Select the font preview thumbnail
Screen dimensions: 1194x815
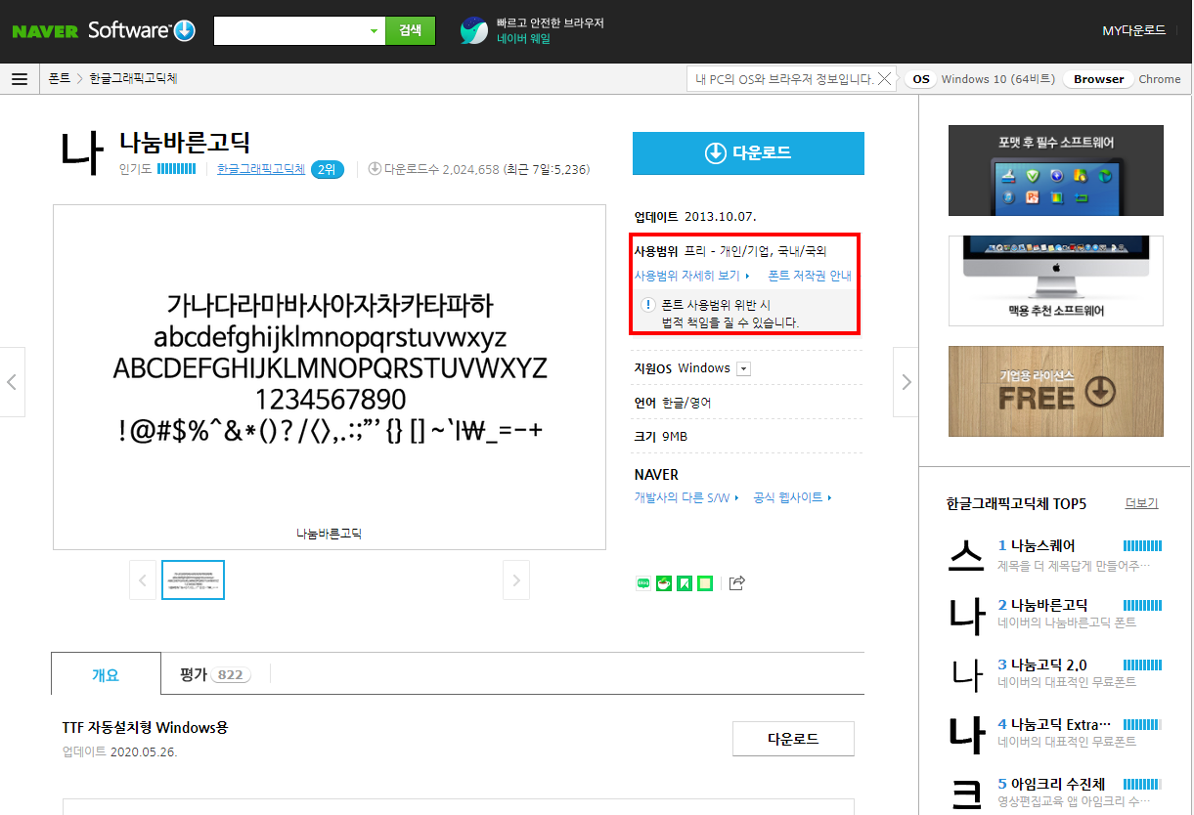[x=193, y=579]
